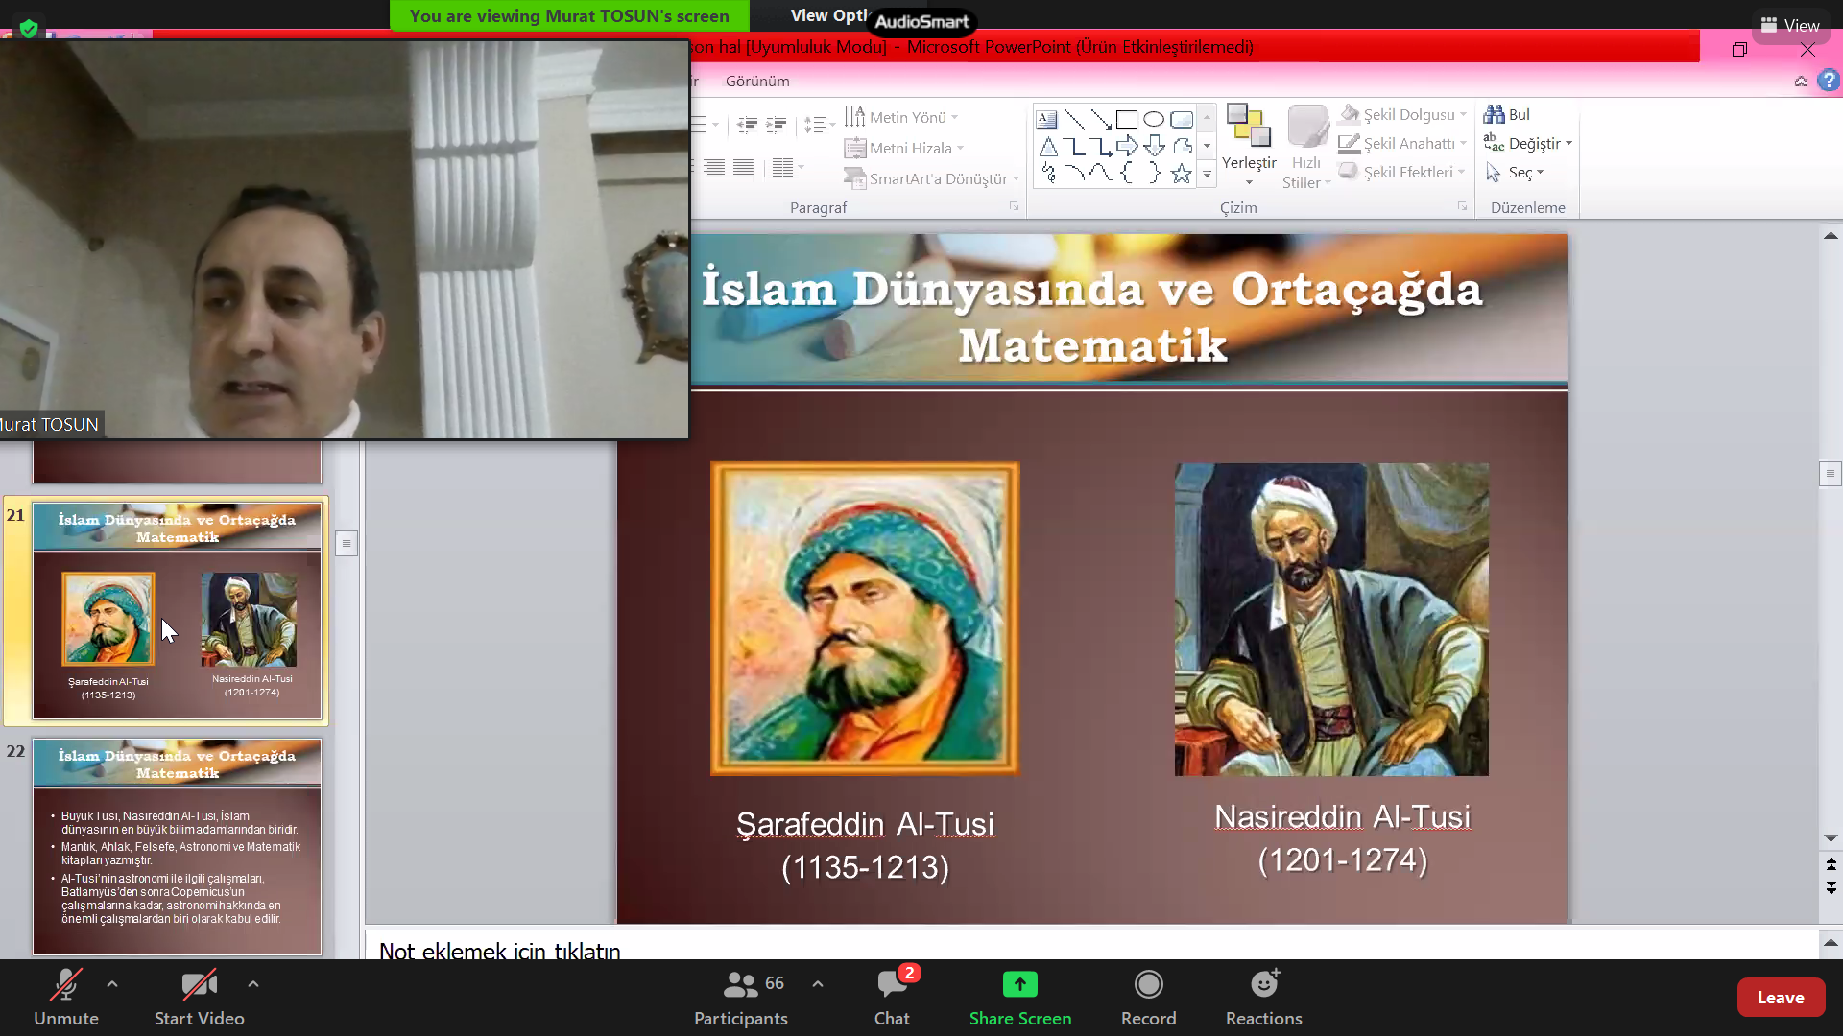Click the decrease indent icon

tap(748, 125)
